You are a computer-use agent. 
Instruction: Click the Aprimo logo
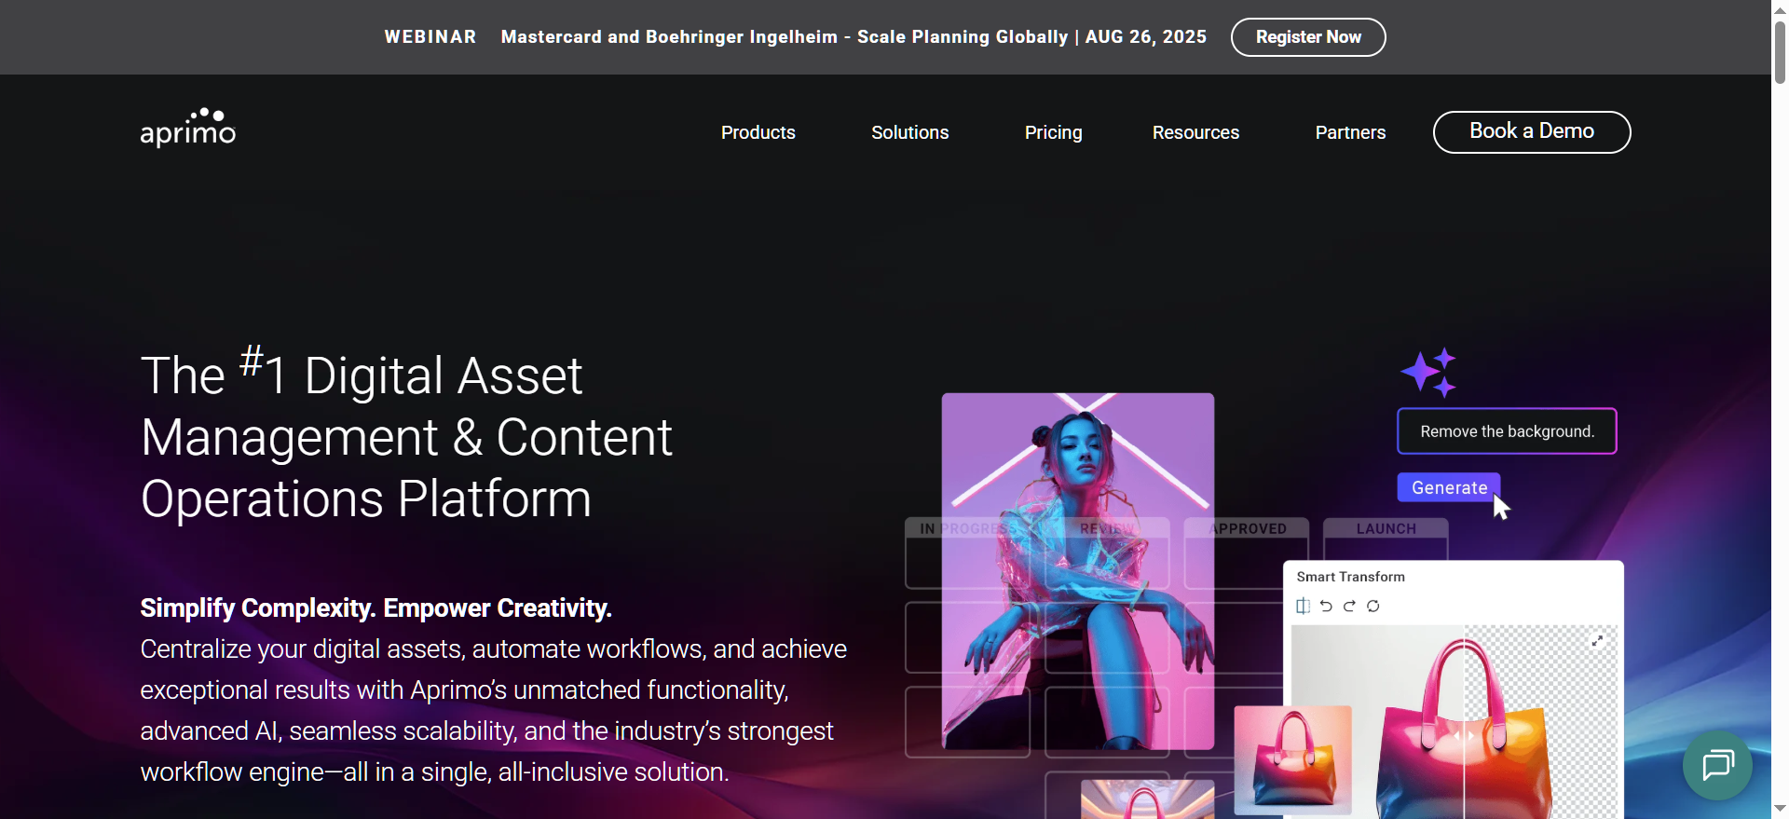point(188,128)
